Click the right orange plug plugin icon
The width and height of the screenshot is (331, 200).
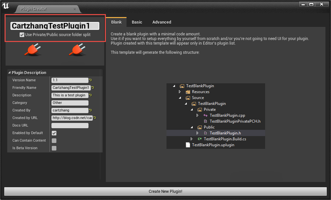[77, 50]
